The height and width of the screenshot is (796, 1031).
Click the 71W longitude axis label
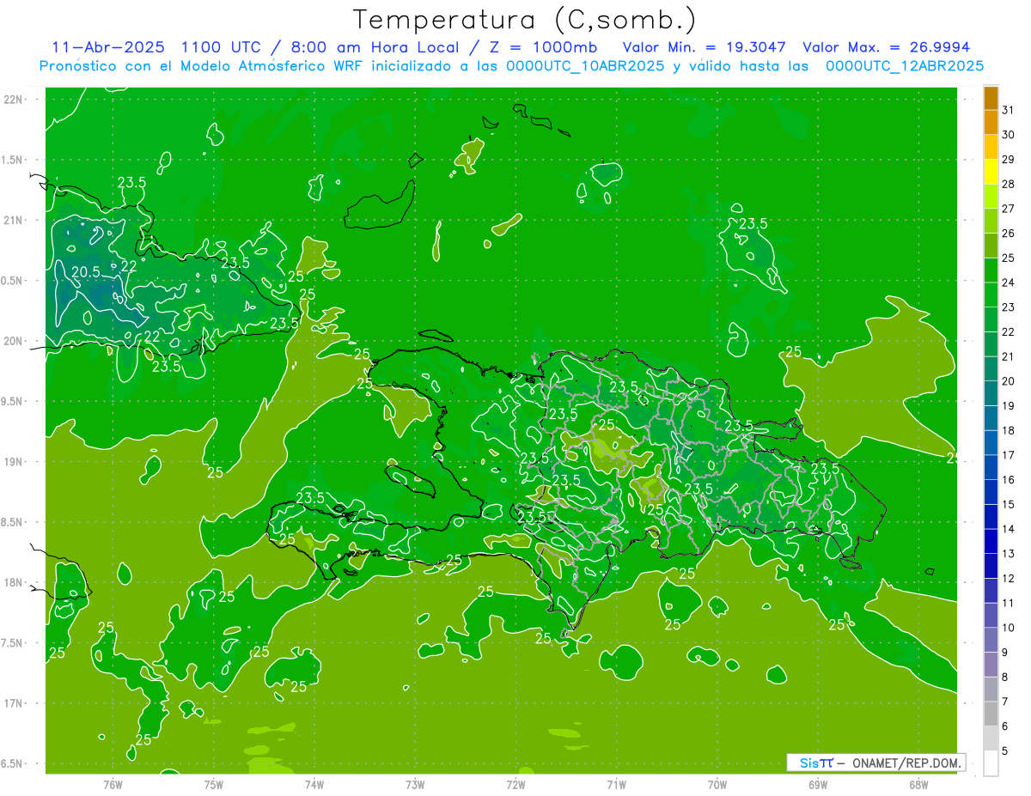(x=616, y=785)
